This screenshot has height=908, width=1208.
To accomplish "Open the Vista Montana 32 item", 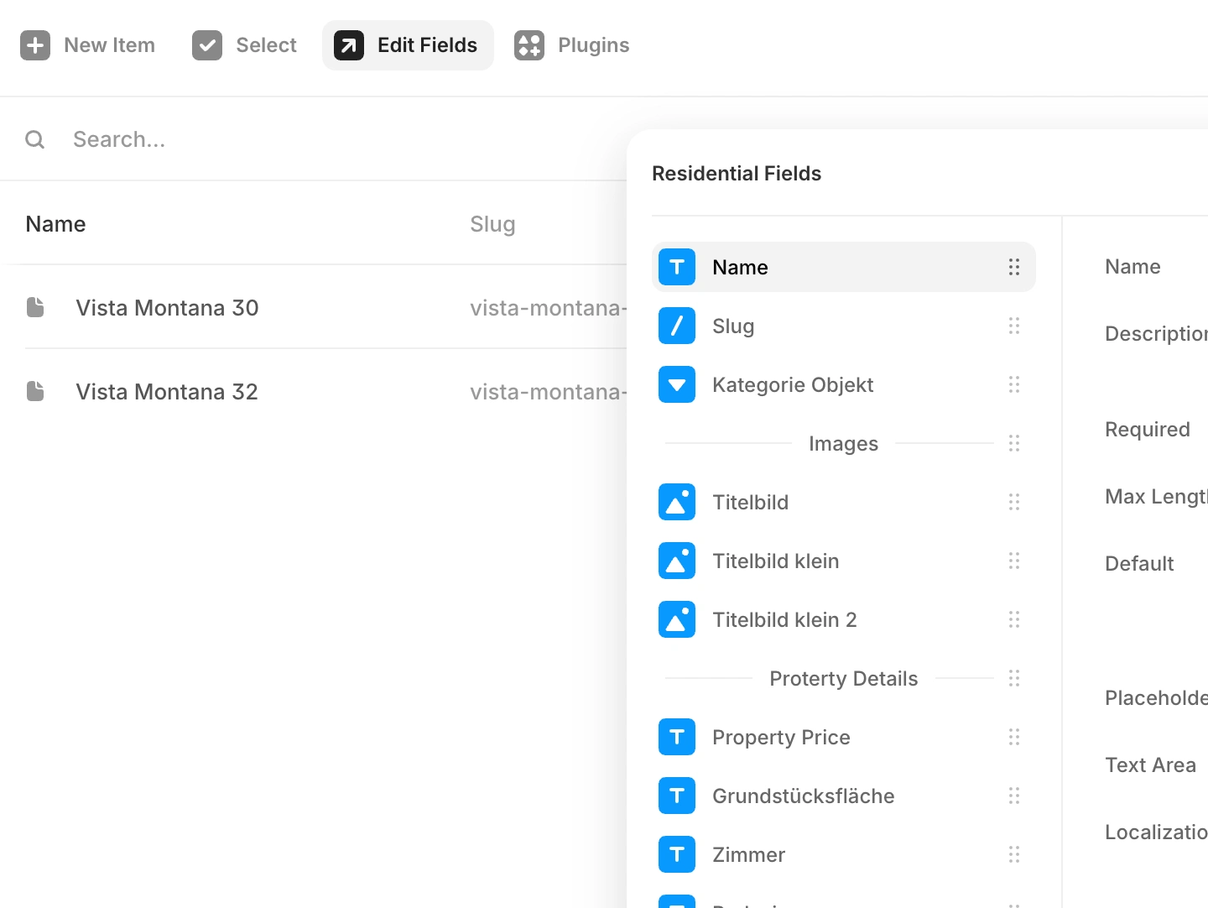I will pos(167,391).
